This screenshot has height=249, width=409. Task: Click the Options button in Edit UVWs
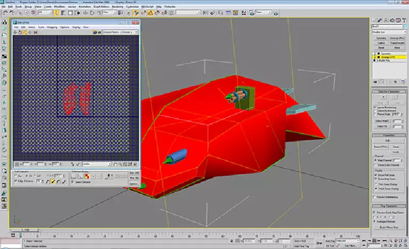(x=133, y=184)
